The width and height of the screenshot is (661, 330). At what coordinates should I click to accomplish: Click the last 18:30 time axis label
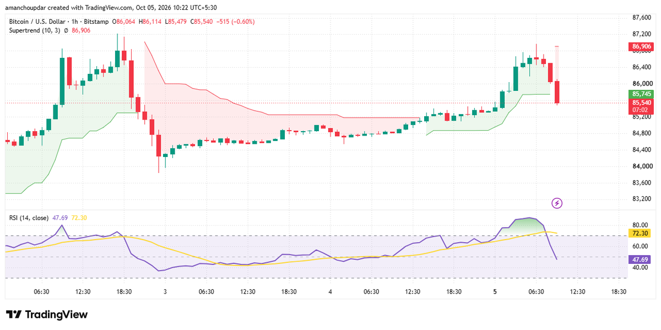pos(619,292)
